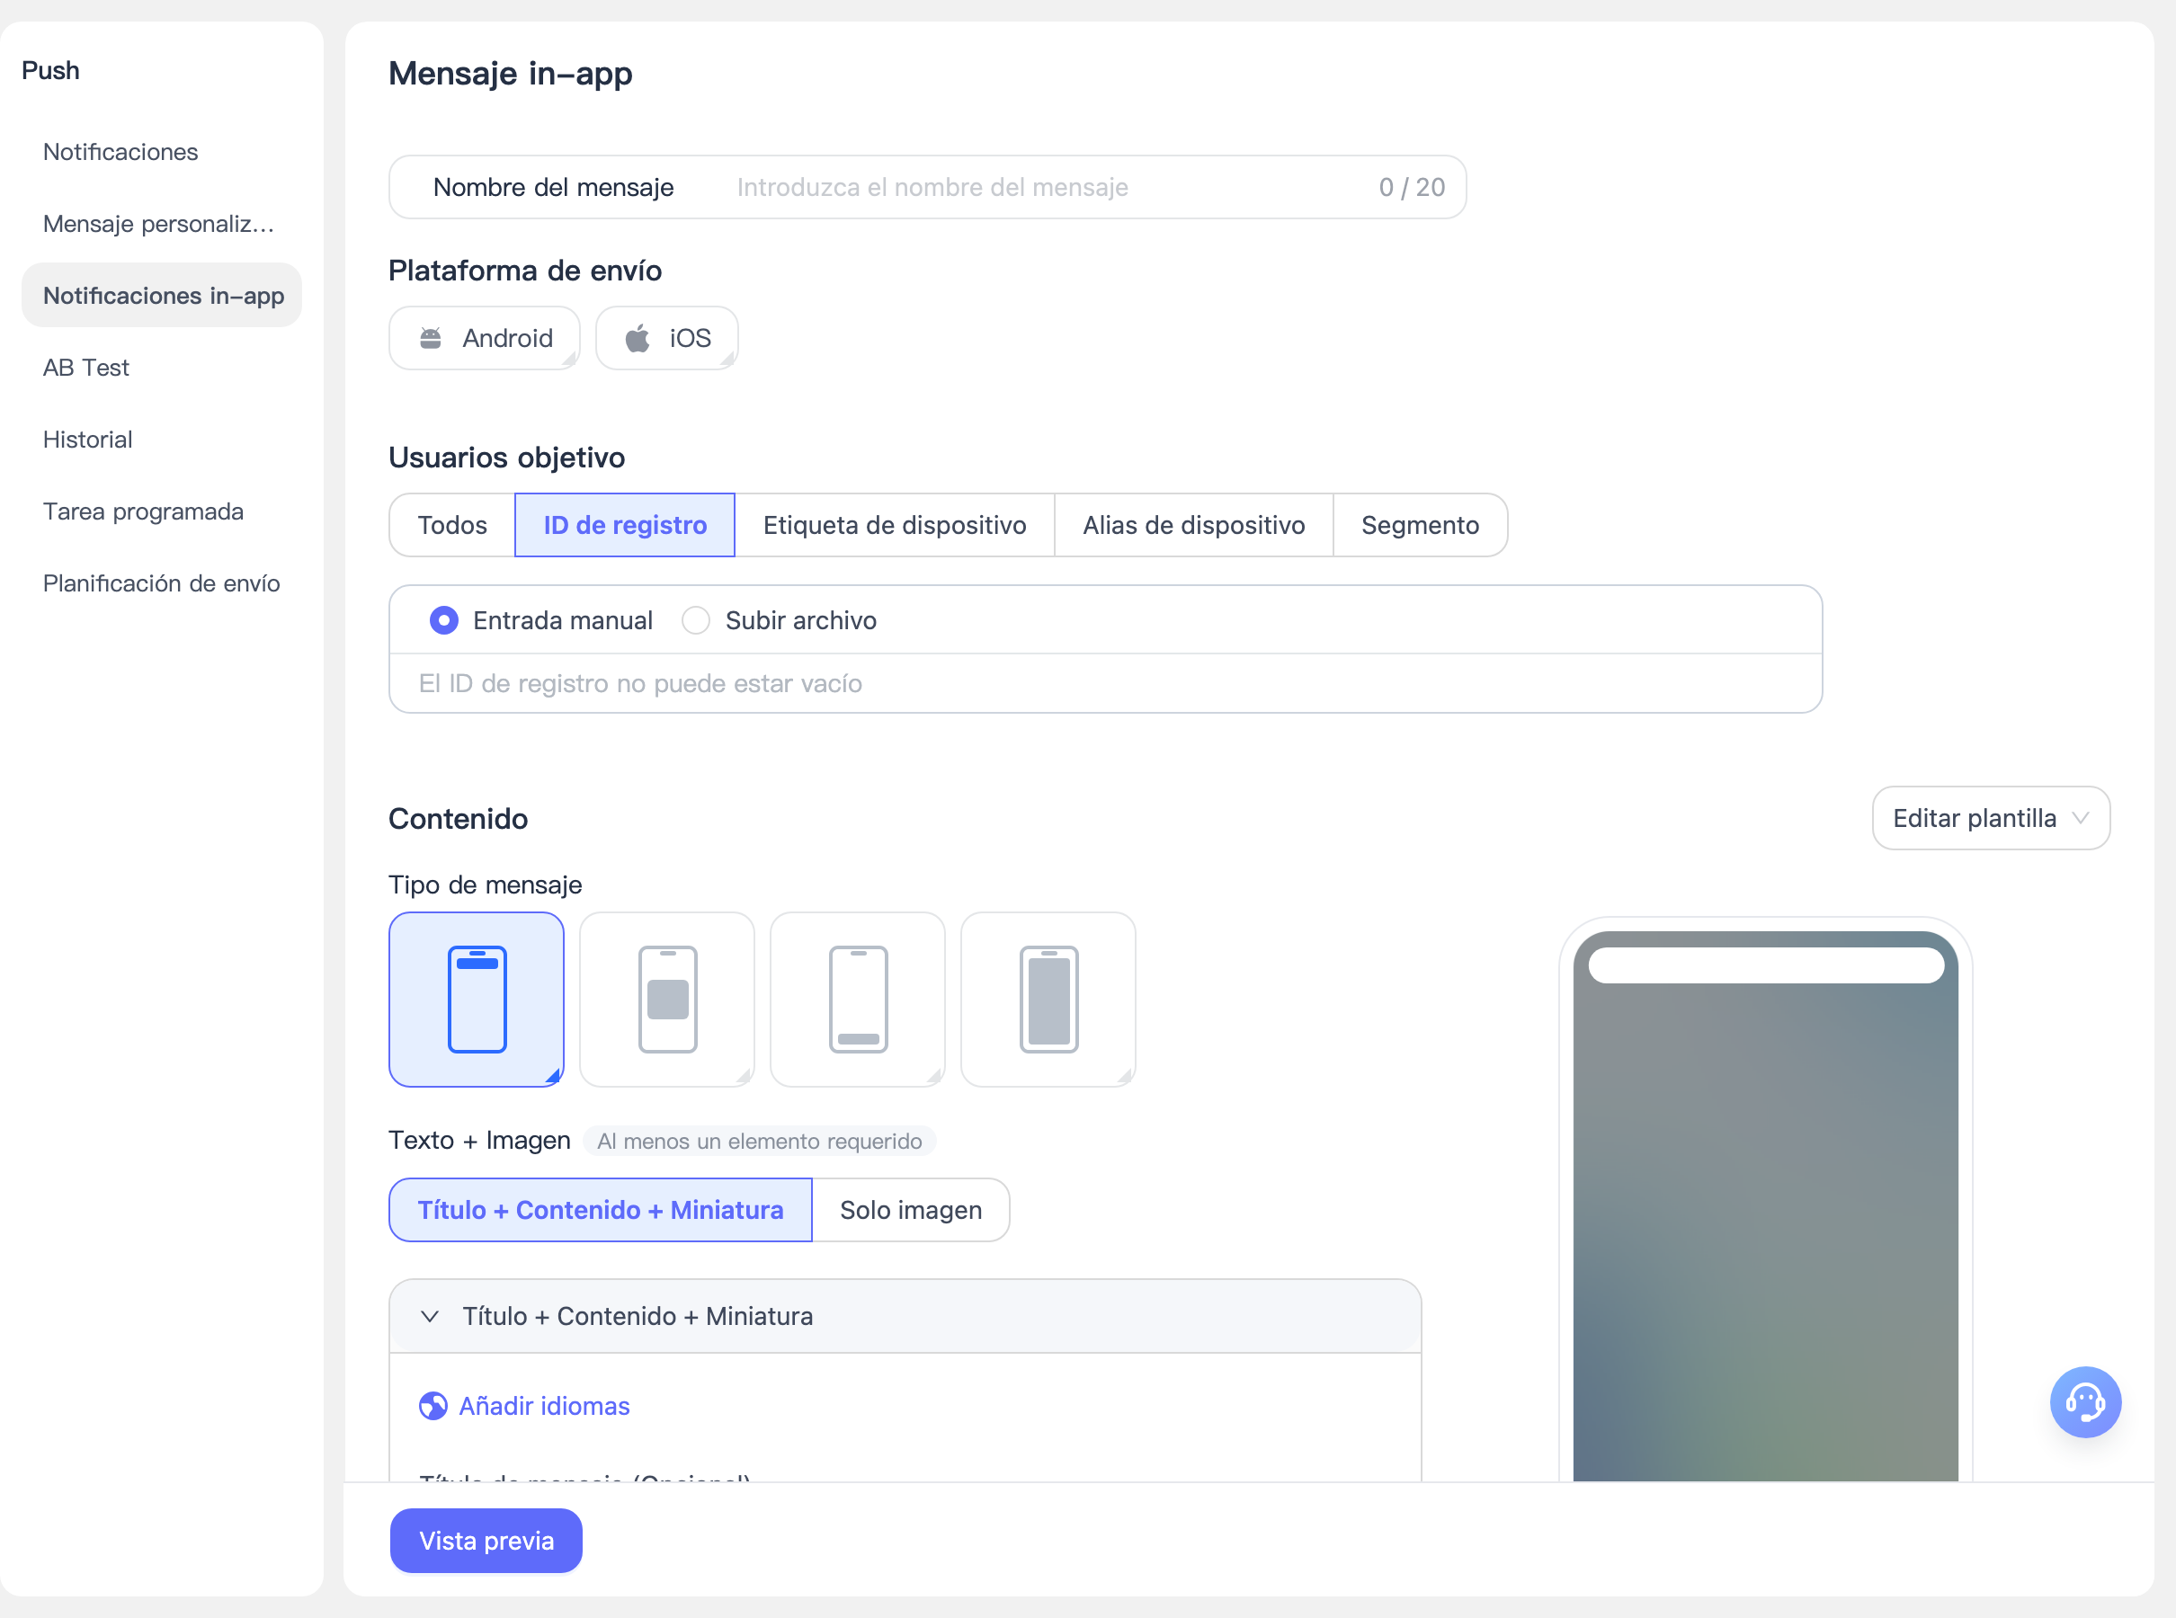This screenshot has height=1618, width=2176.
Task: Click the Añadir idiomas link
Action: [544, 1406]
